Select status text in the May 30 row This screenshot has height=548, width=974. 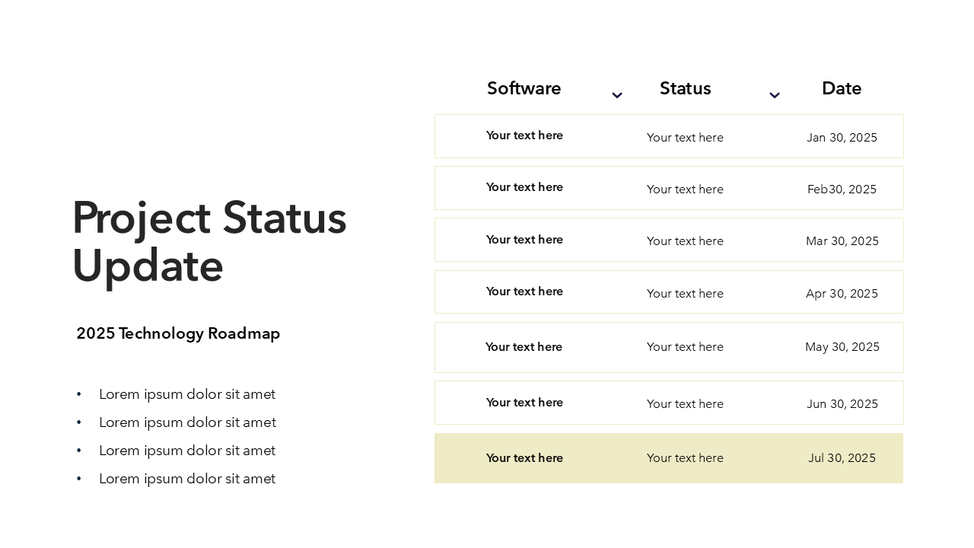point(685,347)
